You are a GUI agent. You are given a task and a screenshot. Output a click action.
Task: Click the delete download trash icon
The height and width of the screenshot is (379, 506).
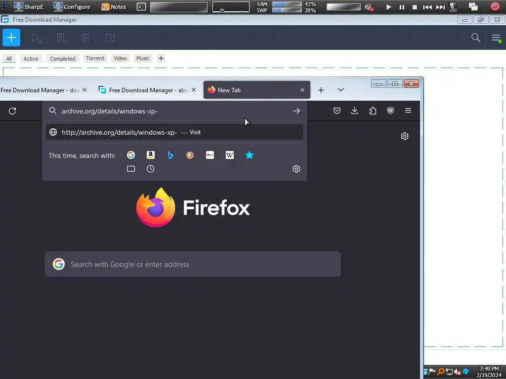pyautogui.click(x=85, y=38)
